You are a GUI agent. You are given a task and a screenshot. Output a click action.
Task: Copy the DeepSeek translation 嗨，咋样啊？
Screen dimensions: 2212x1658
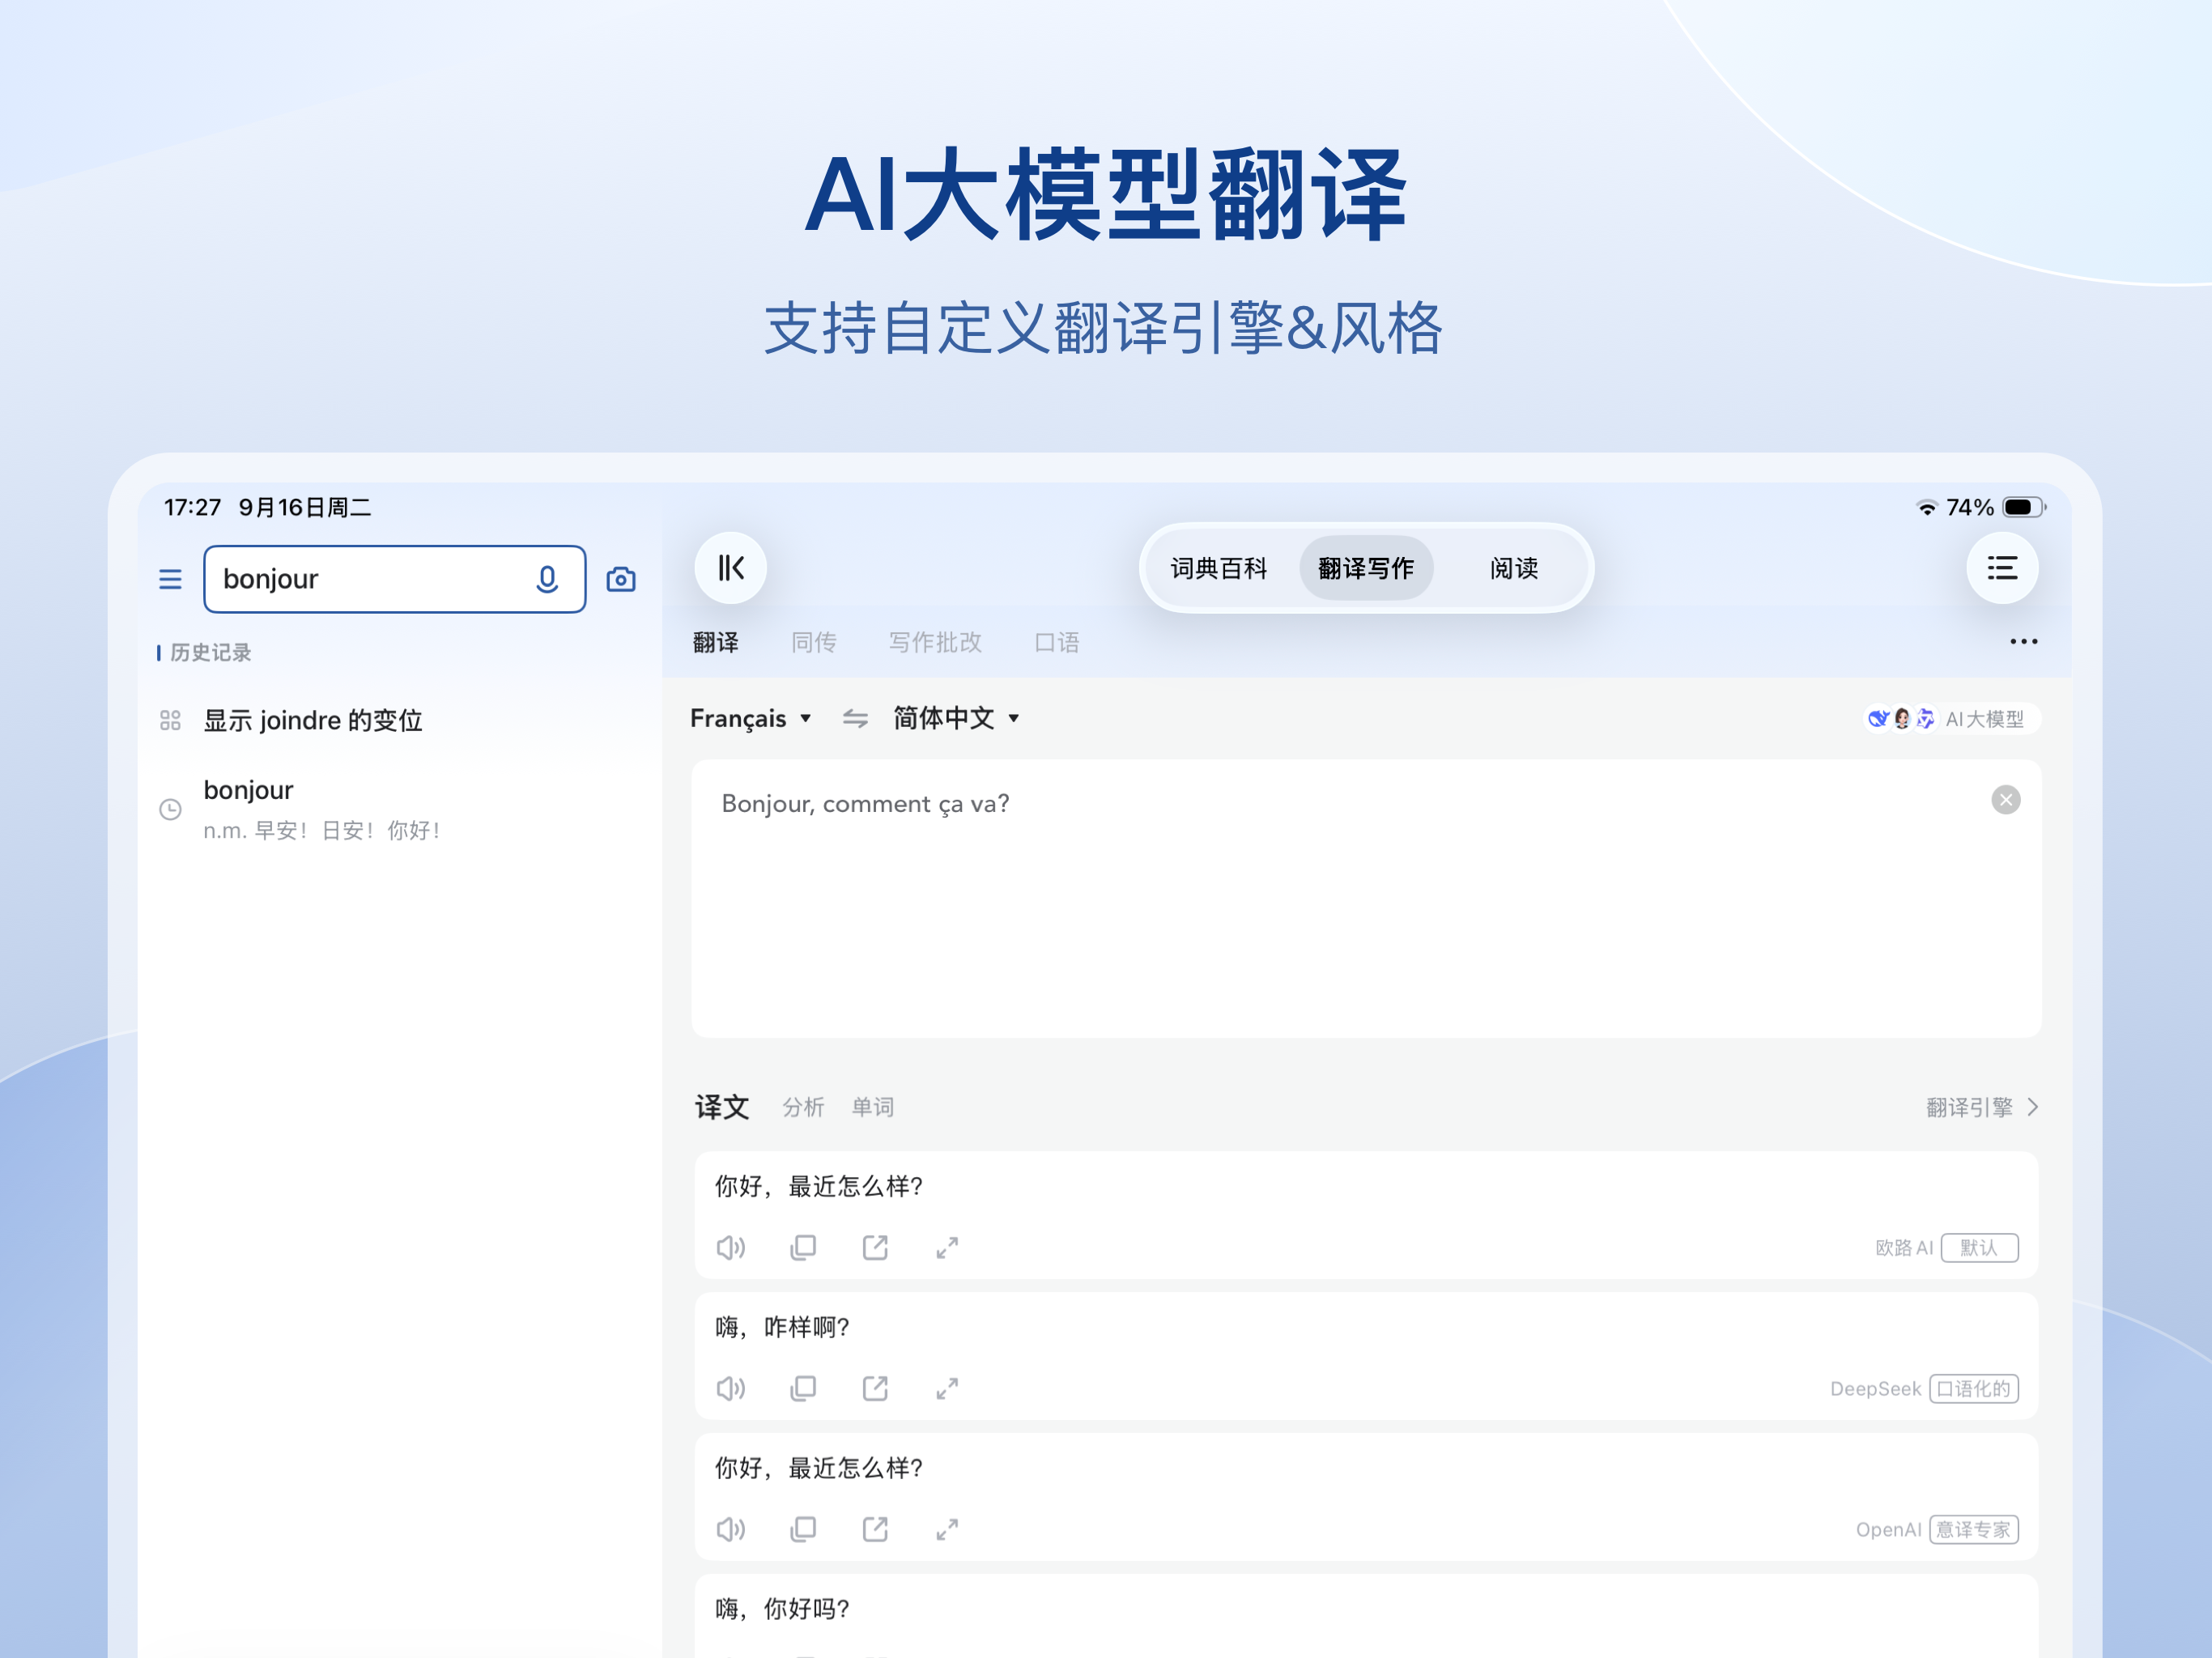click(x=803, y=1388)
